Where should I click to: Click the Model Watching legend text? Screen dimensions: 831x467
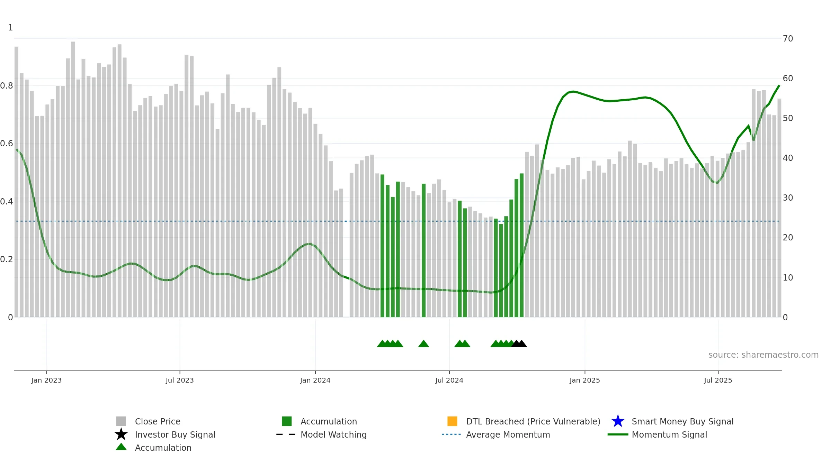(333, 434)
